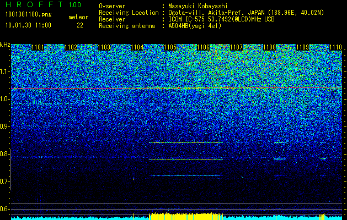Select the meteor count value 22

click(80, 25)
